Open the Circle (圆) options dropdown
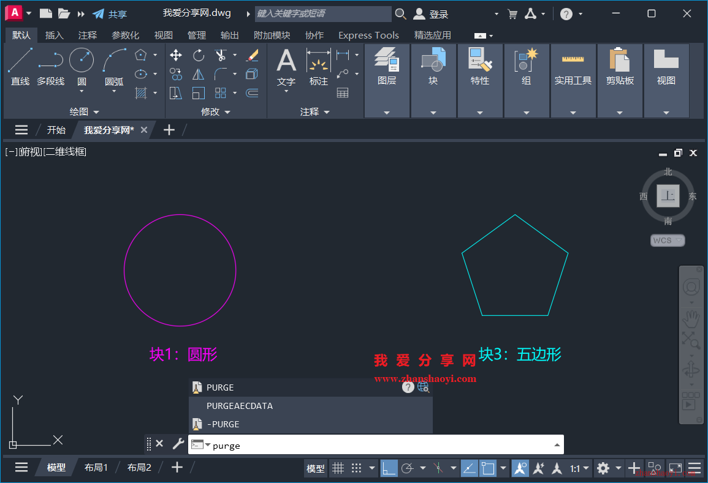This screenshot has height=483, width=708. tap(82, 91)
